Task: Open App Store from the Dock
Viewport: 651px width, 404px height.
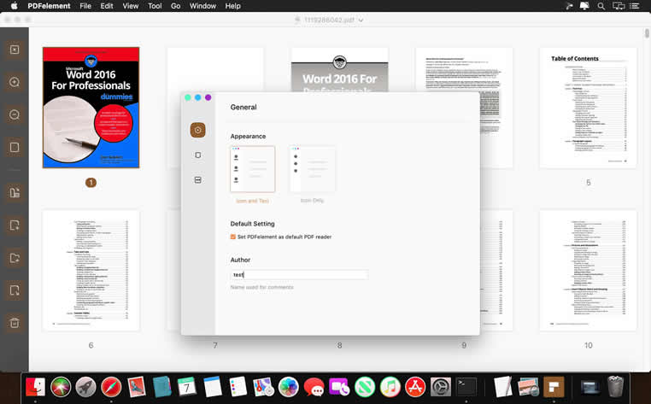Action: (x=415, y=387)
